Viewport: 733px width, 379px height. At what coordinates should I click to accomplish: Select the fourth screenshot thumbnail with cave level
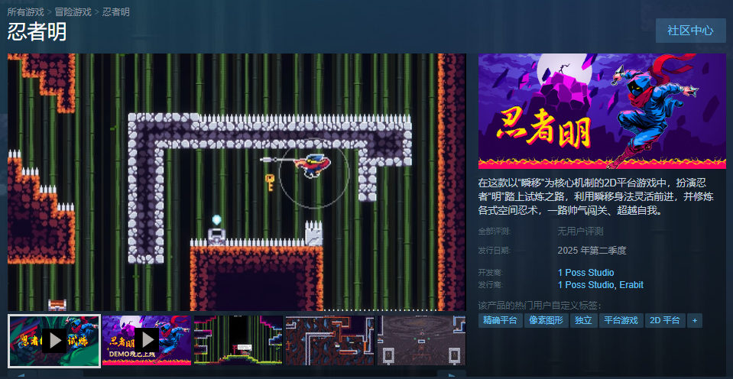[x=330, y=341]
